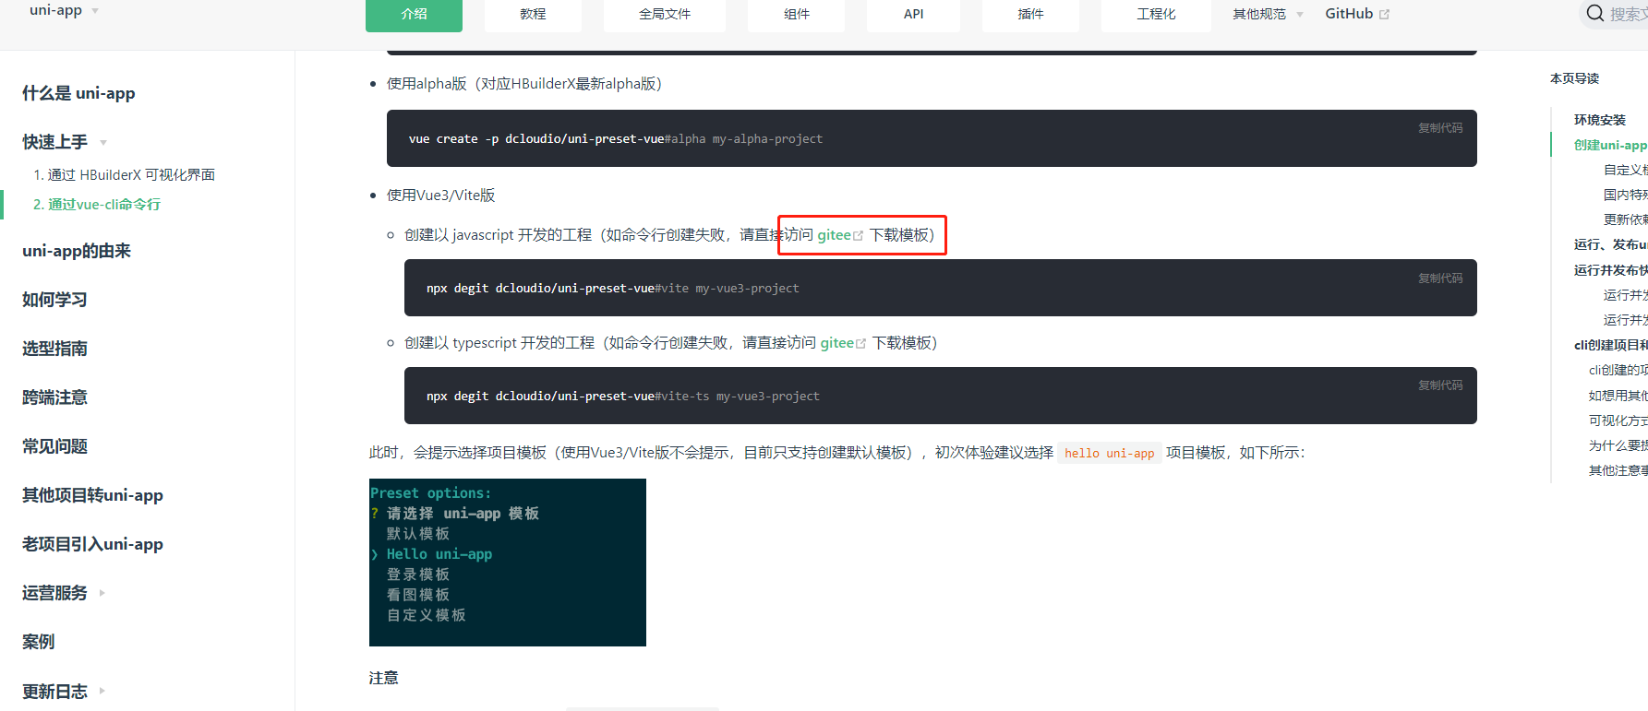Open 常见问题 sidebar page
Viewport: 1648px width, 711px height.
click(54, 446)
